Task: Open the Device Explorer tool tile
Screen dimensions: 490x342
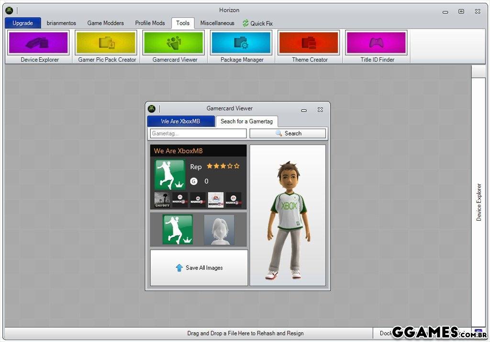Action: (x=39, y=43)
